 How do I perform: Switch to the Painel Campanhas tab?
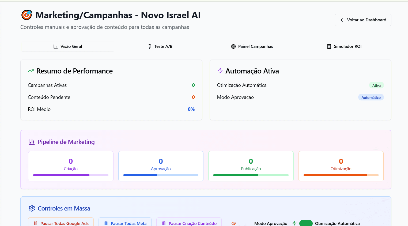(252, 46)
